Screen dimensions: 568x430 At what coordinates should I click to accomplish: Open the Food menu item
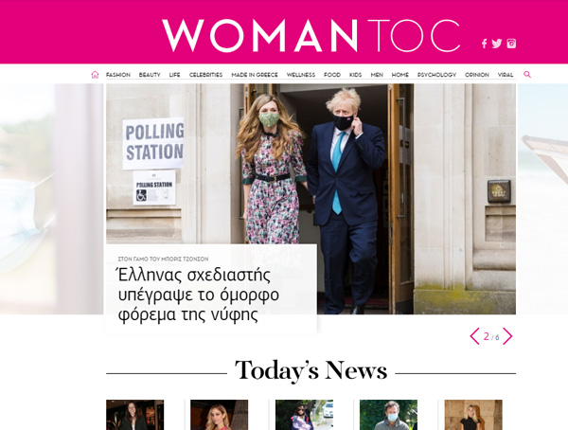[x=332, y=75]
